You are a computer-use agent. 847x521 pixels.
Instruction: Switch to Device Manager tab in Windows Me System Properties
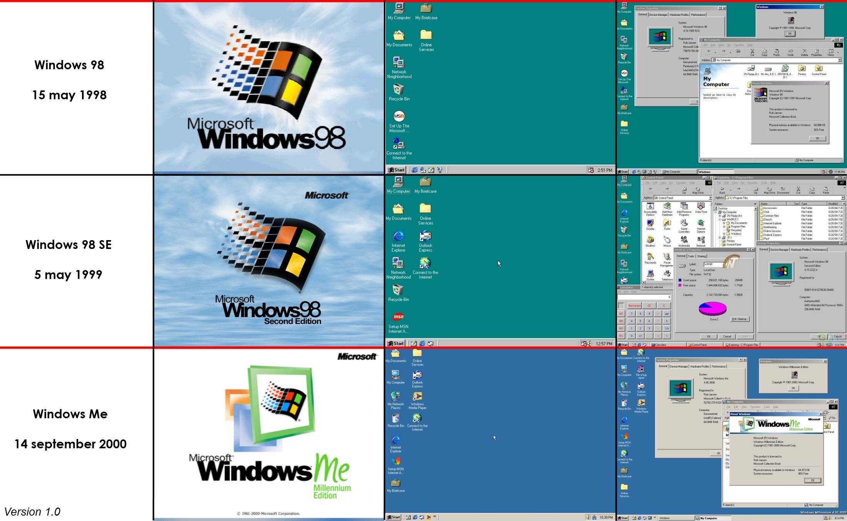pos(679,367)
